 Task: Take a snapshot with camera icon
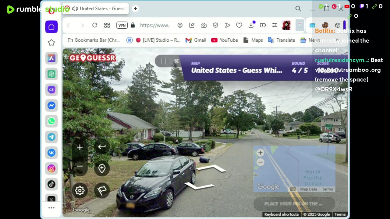tap(204, 25)
